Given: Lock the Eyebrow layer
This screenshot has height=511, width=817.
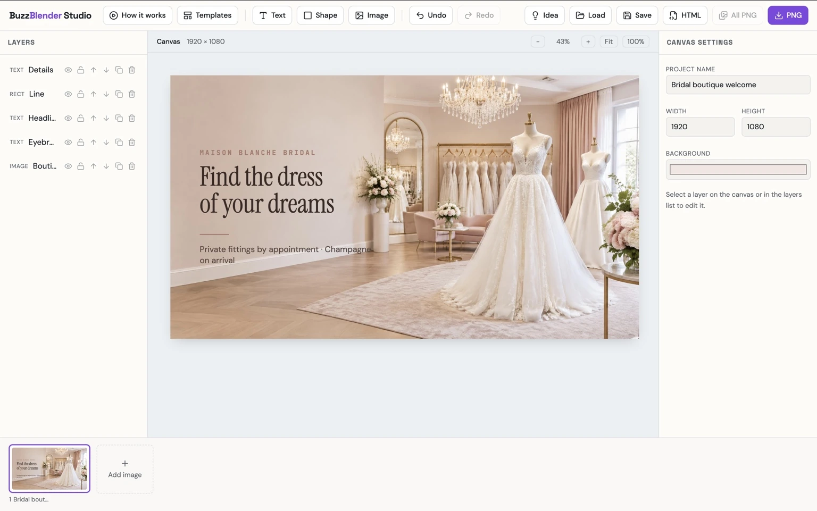Looking at the screenshot, I should coord(81,143).
